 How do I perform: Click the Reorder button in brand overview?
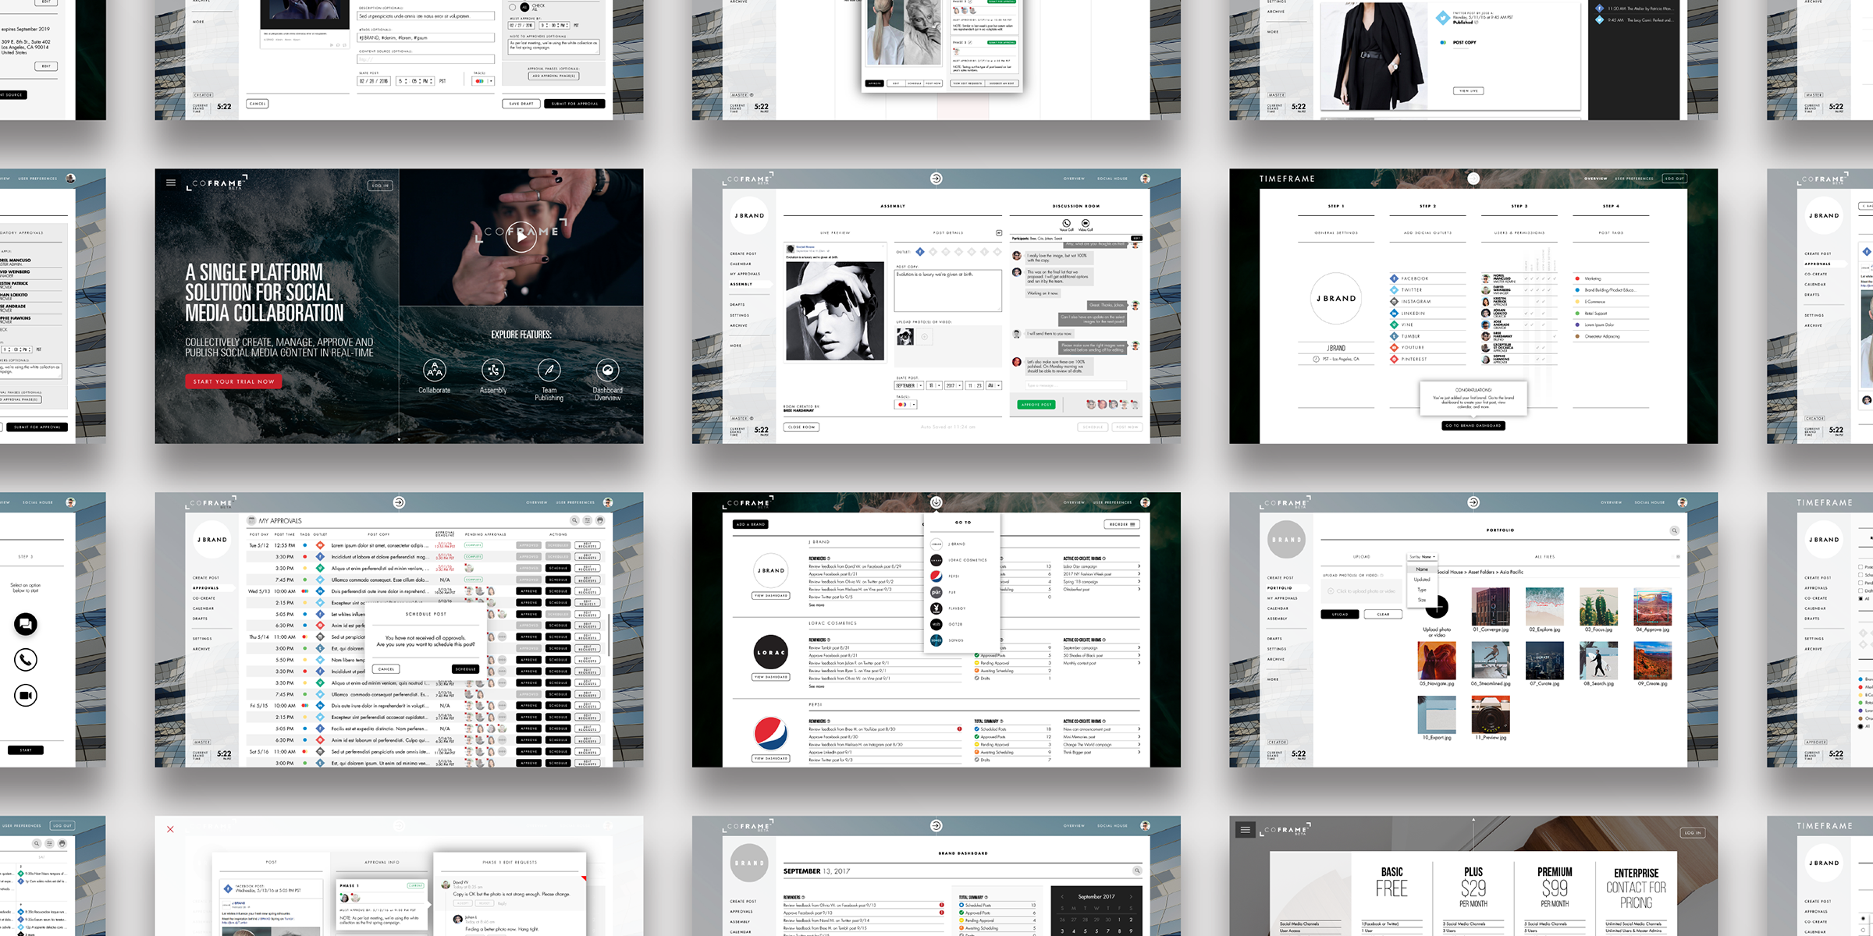1121,524
